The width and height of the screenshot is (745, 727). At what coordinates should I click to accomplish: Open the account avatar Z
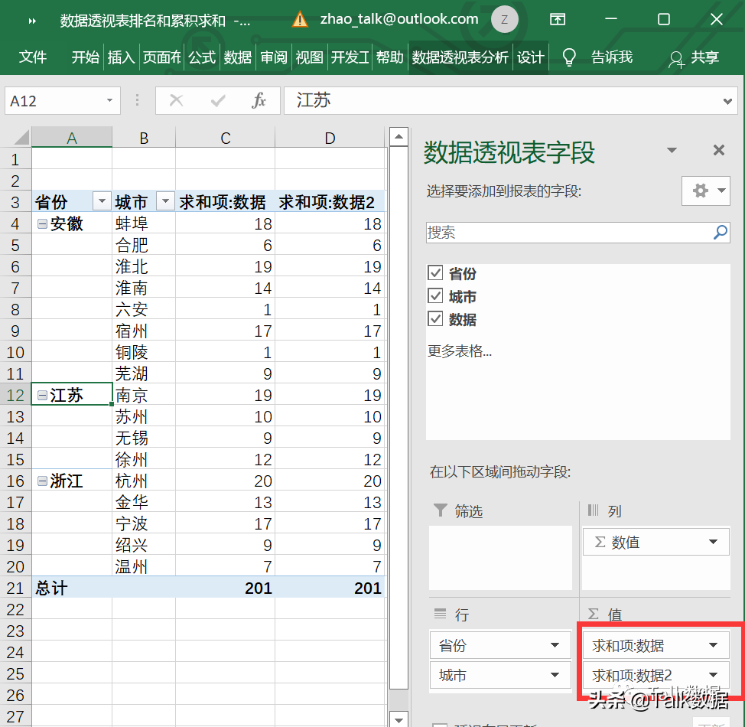(x=505, y=19)
